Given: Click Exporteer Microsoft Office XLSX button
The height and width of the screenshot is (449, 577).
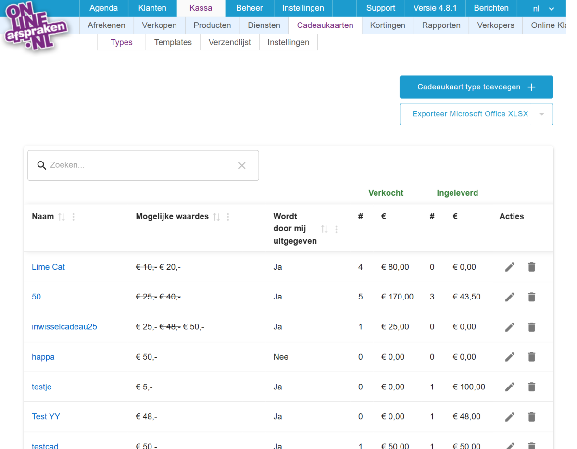Looking at the screenshot, I should coord(470,114).
